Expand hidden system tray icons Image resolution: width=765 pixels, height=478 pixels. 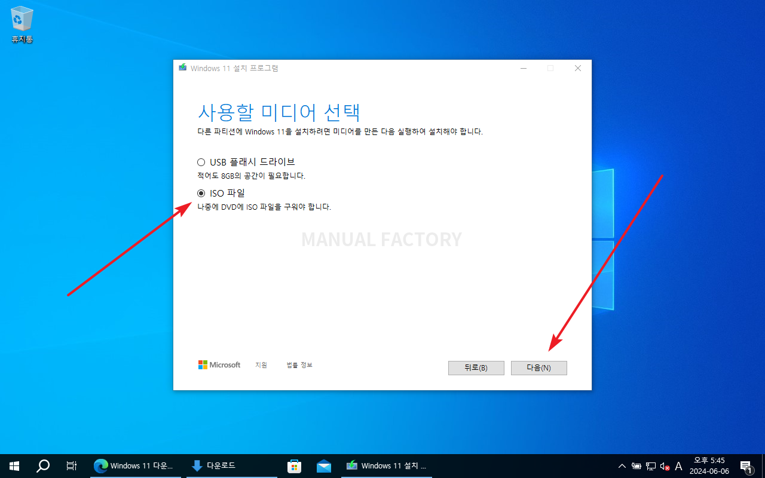(x=622, y=465)
